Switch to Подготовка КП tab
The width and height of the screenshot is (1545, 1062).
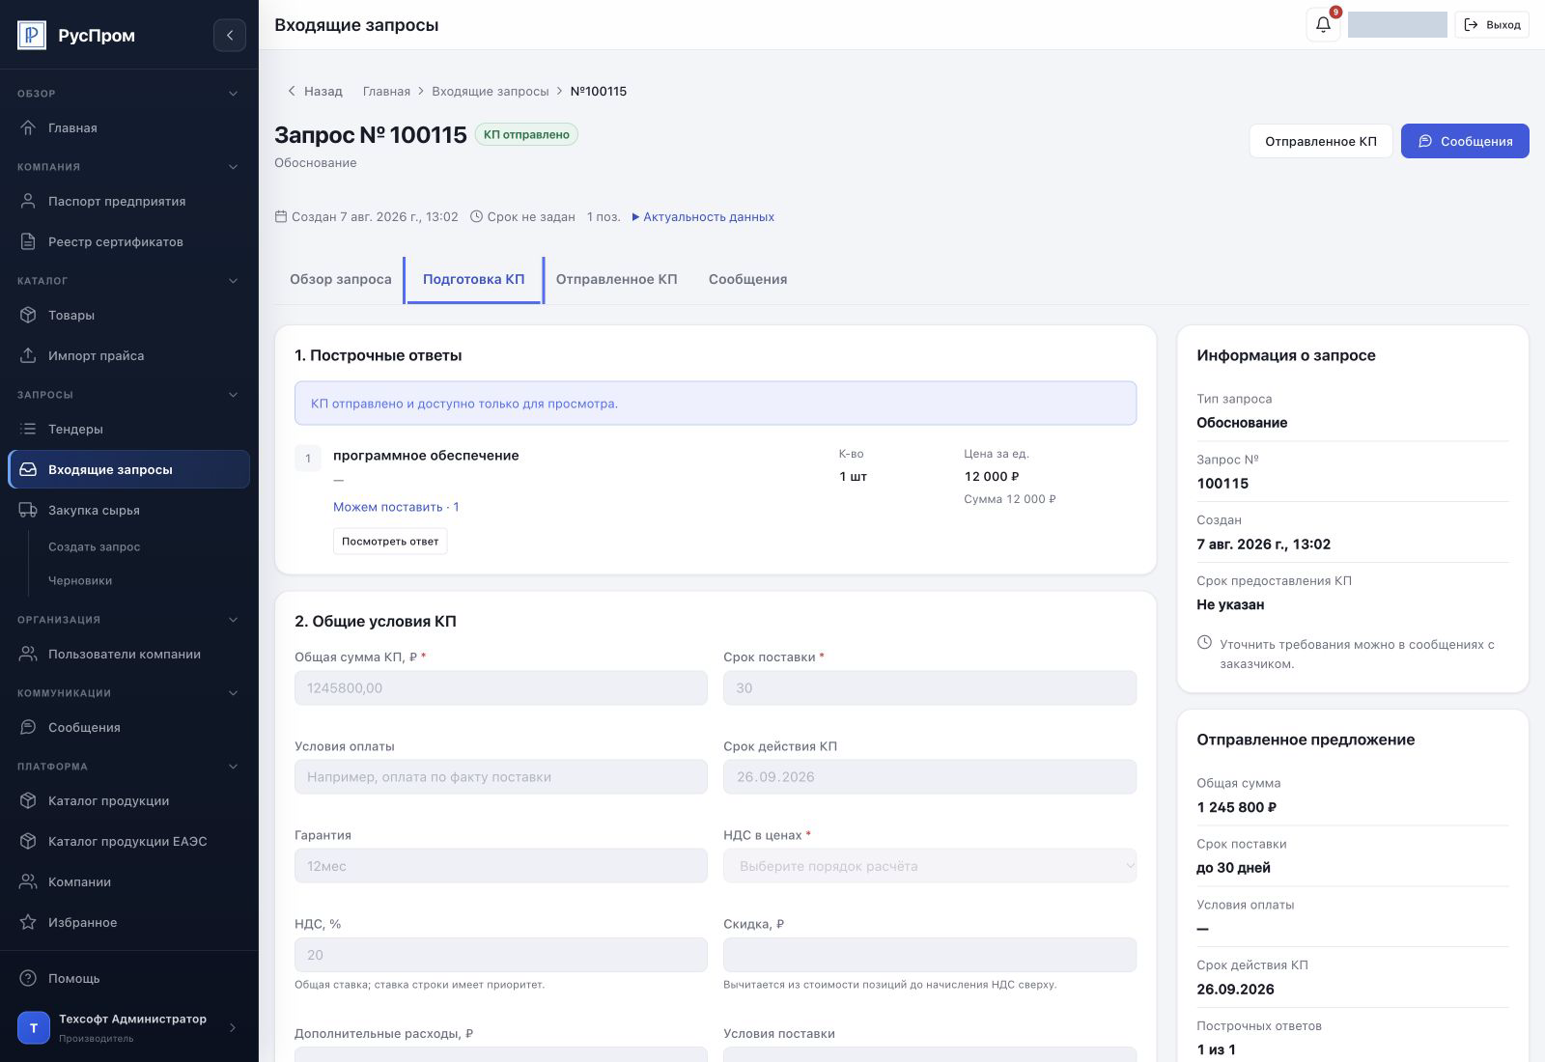pyautogui.click(x=474, y=279)
